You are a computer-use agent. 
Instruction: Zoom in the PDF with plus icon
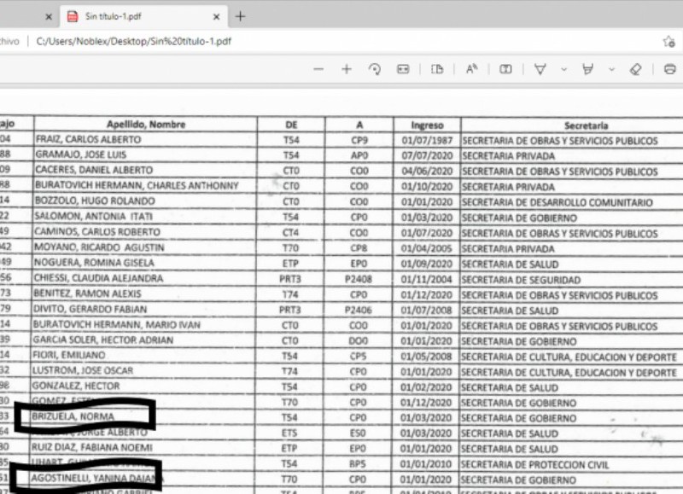click(x=346, y=70)
